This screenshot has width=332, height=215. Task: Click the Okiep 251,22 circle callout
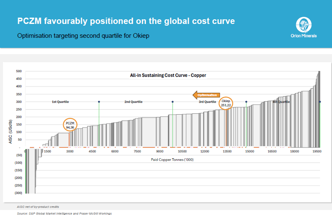click(x=226, y=103)
